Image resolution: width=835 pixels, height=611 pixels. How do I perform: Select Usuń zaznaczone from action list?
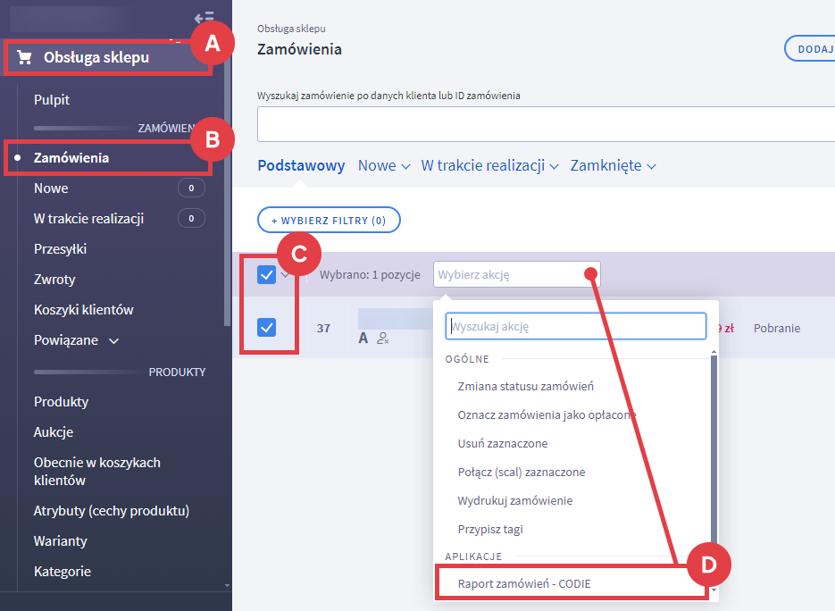(x=502, y=444)
